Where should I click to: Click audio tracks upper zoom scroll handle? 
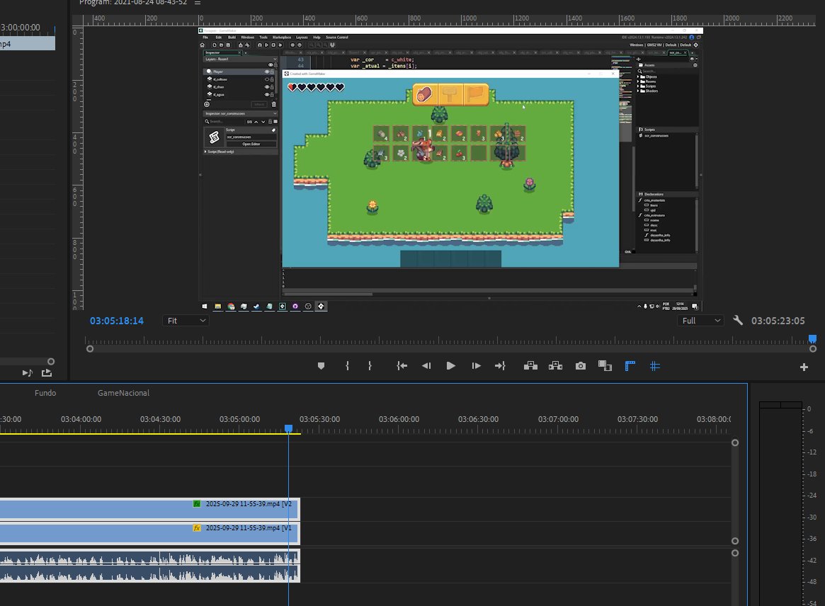point(735,553)
